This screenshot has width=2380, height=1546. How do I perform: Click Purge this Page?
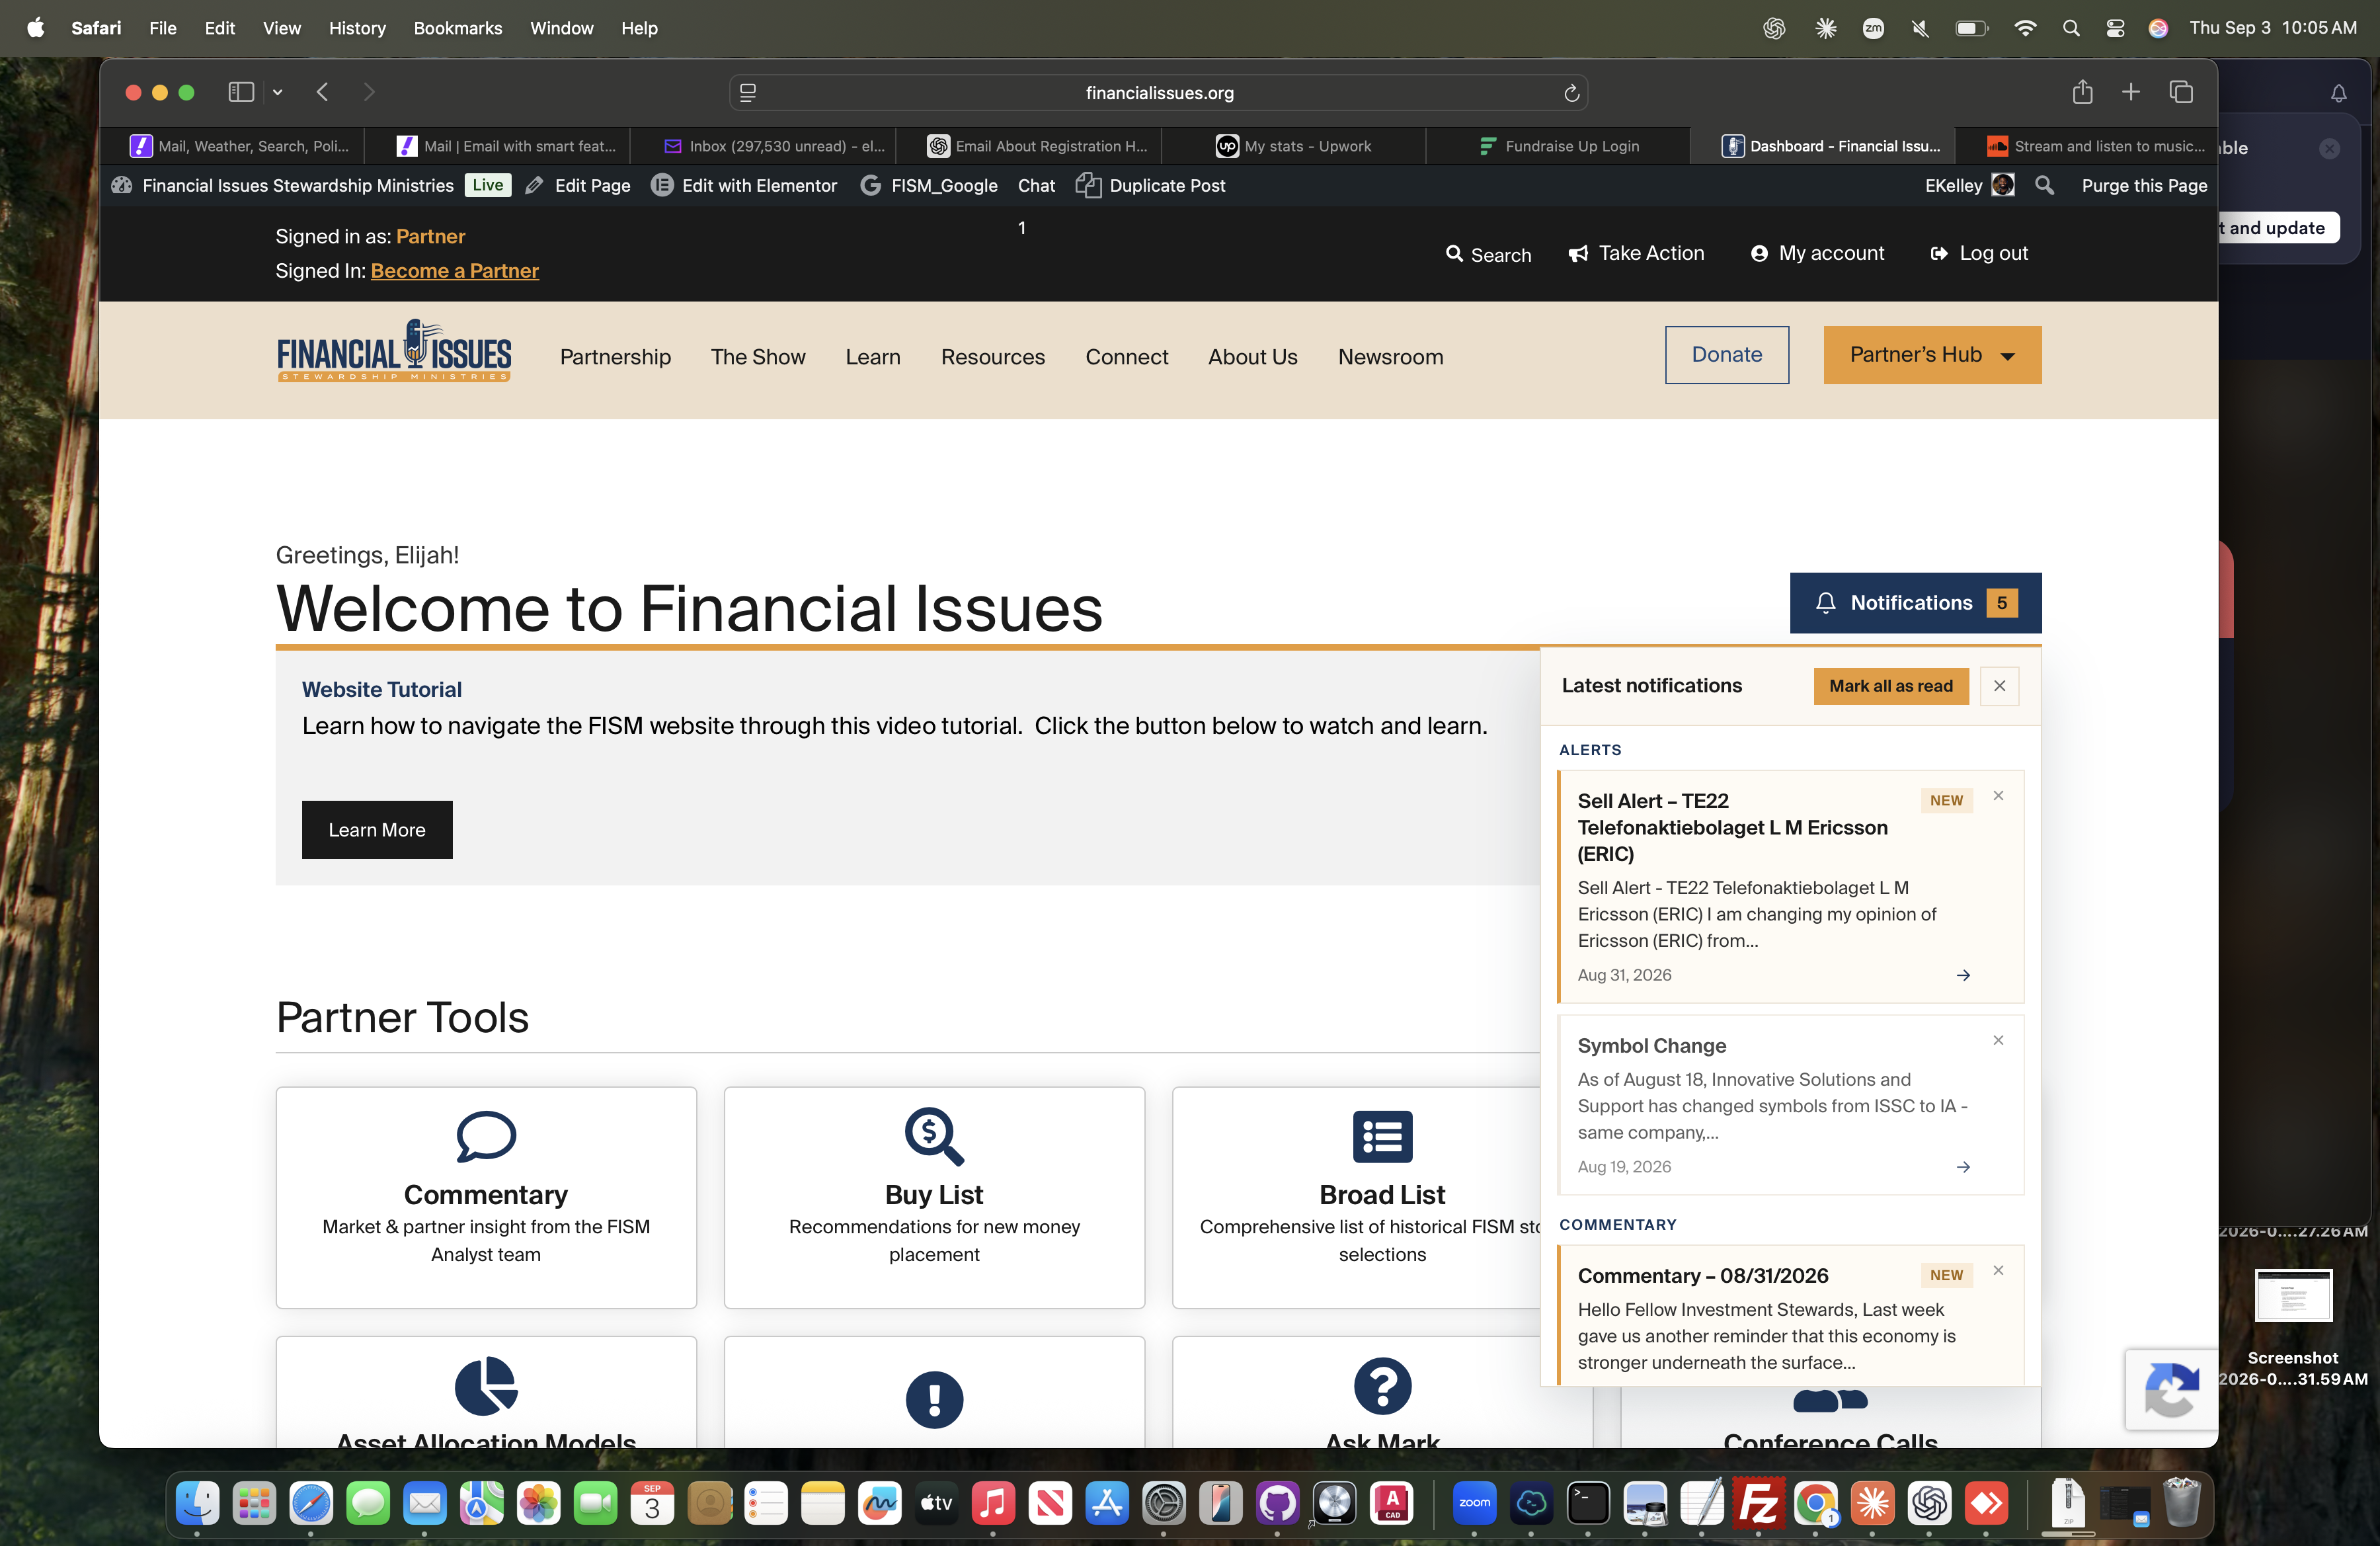coord(2143,185)
